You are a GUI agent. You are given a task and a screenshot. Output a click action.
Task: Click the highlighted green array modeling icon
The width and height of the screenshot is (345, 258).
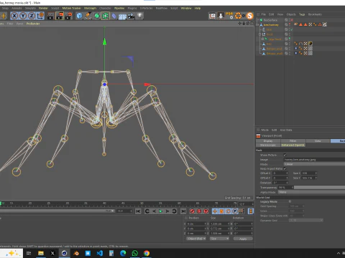pyautogui.click(x=105, y=16)
